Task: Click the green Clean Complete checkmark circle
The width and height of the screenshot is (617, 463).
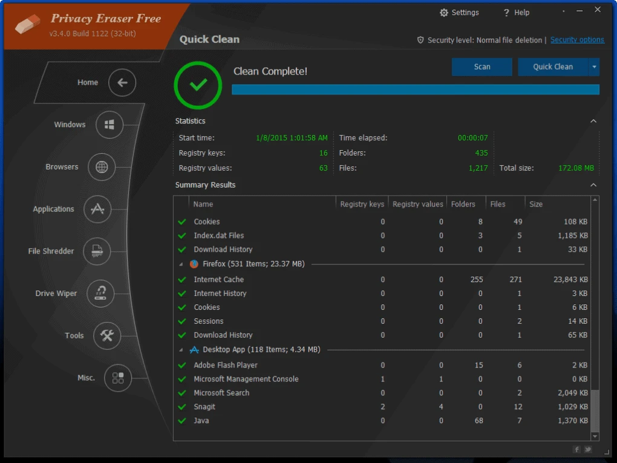Action: coord(198,85)
